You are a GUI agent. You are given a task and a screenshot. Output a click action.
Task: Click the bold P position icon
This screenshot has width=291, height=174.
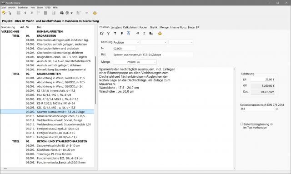[122, 33]
